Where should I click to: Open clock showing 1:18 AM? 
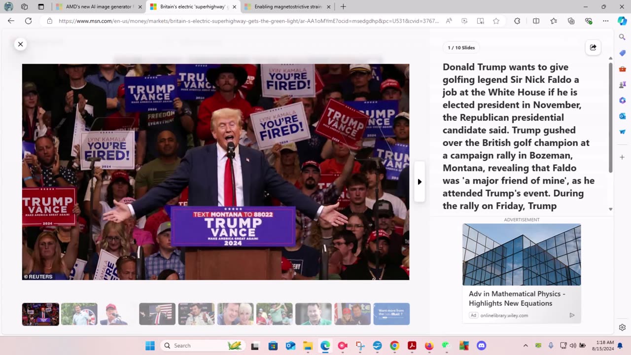click(603, 345)
